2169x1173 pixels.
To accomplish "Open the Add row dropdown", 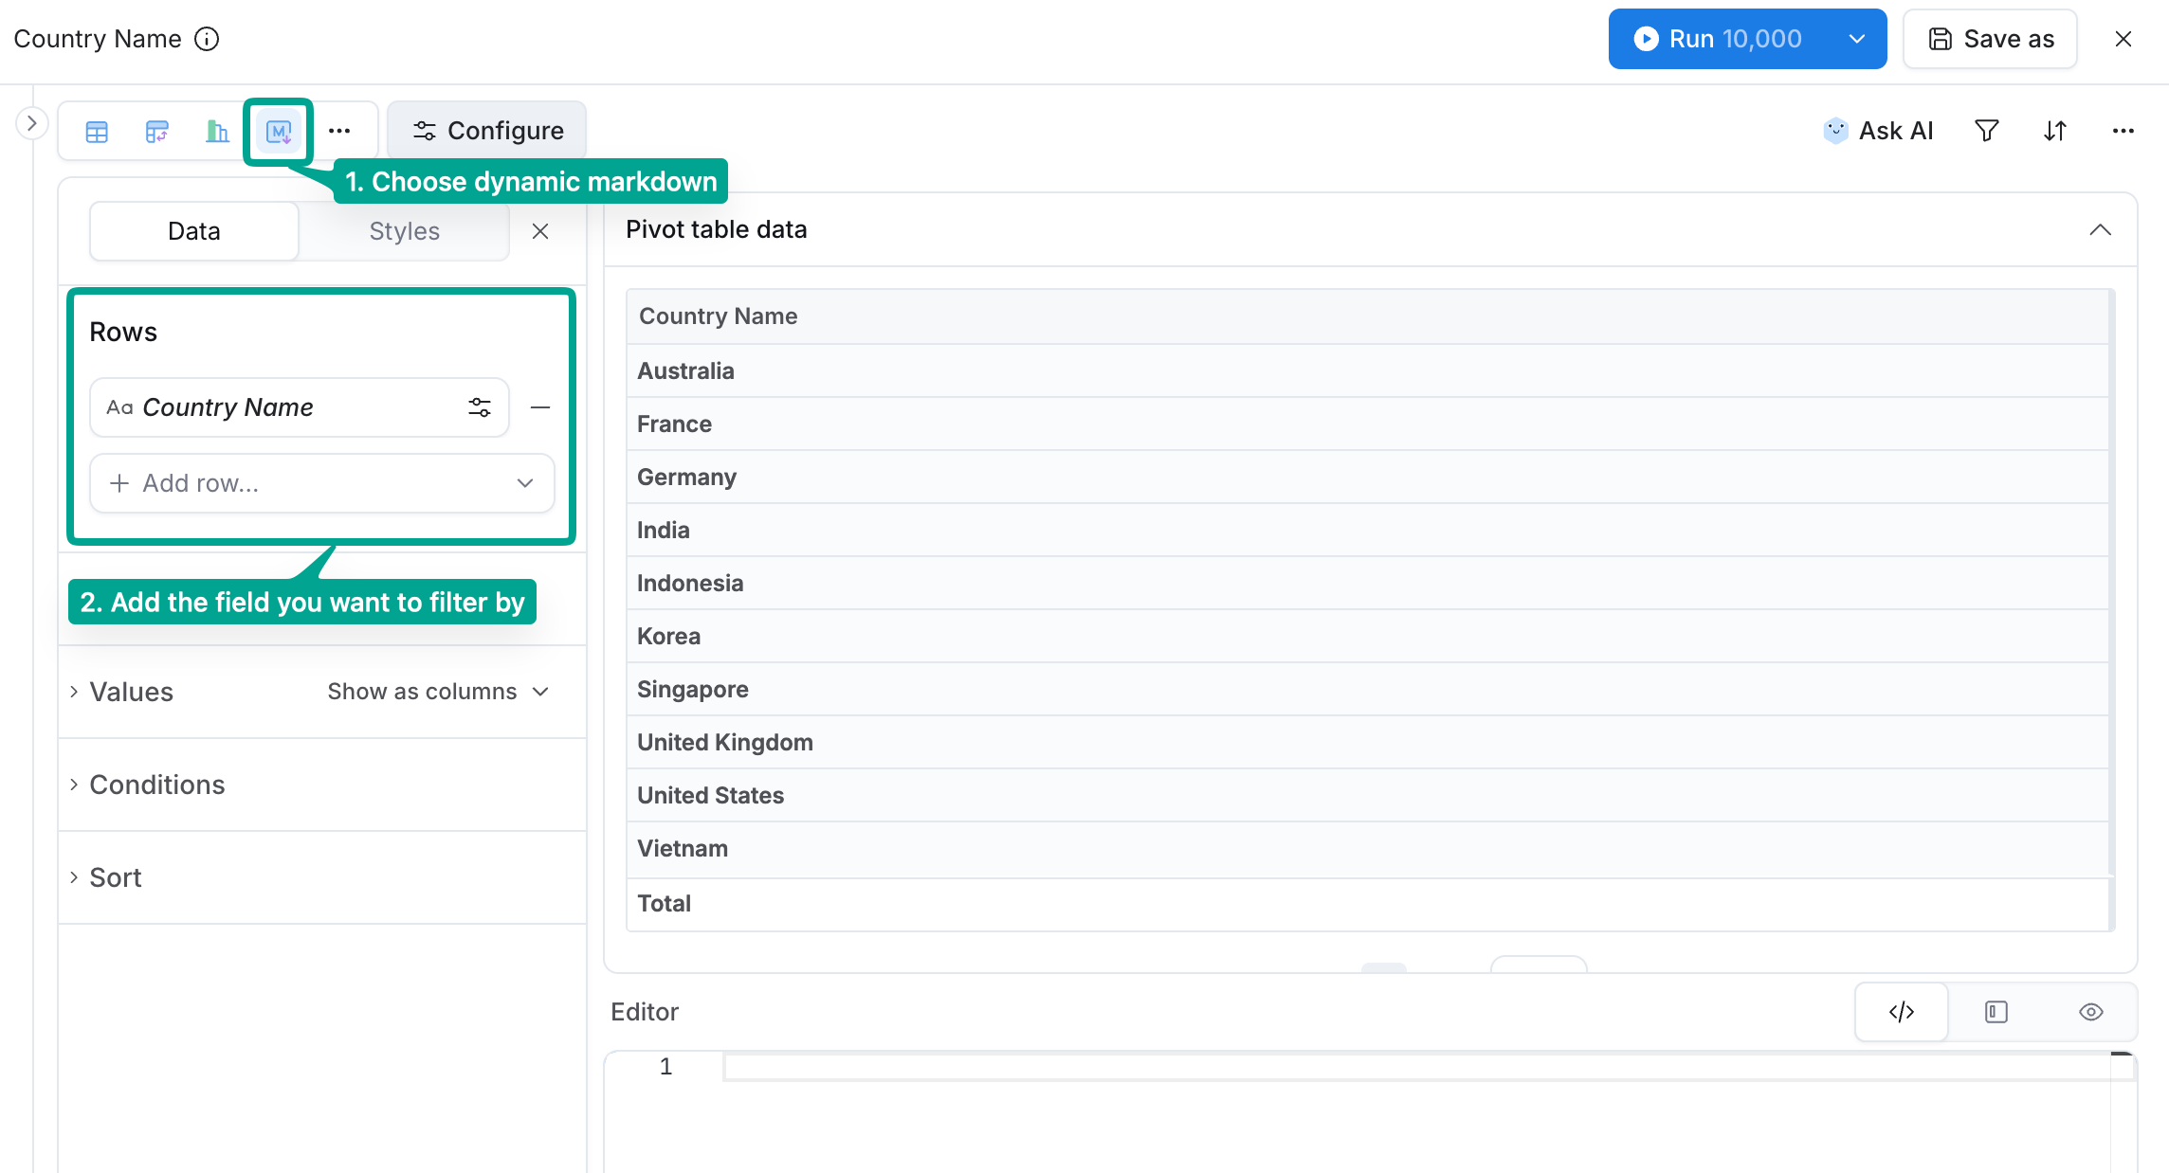I will (x=322, y=483).
